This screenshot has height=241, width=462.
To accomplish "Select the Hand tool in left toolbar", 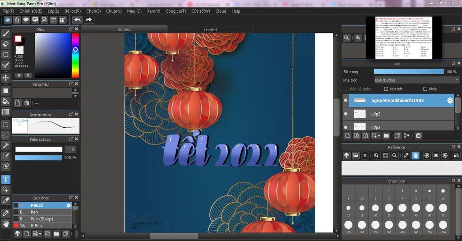I will [5, 223].
